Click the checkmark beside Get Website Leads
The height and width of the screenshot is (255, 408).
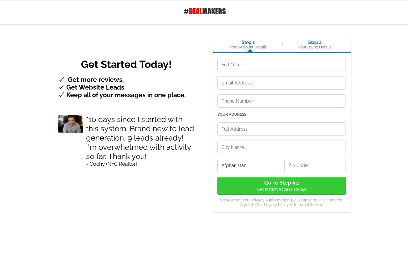(62, 87)
